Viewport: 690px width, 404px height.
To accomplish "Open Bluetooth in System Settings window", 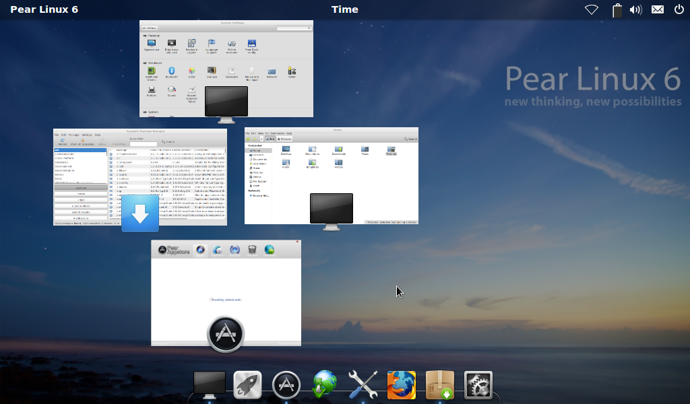I will click(172, 73).
